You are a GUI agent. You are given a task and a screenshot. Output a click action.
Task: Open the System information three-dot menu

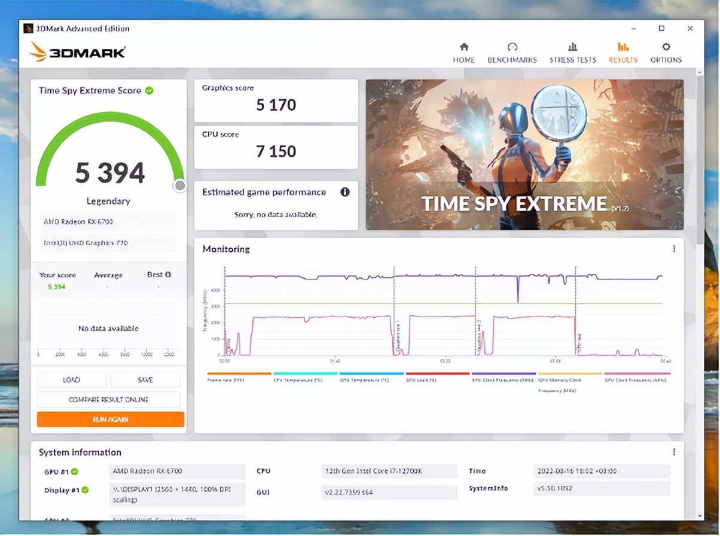(674, 452)
